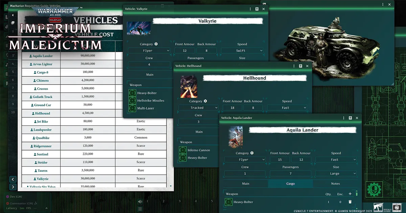This screenshot has height=213, width=406.
Task: Open Arvus Lighter link in vehicle table
Action: (41, 64)
